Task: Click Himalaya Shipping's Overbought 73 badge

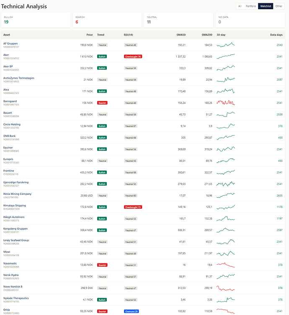Action: point(133,207)
